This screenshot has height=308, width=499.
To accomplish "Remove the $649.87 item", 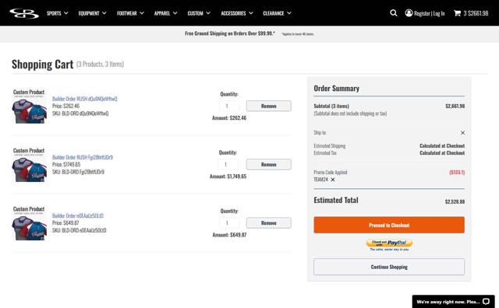I will 268,223.
